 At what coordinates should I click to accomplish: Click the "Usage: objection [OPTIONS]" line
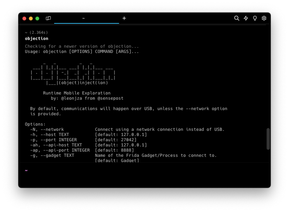point(82,52)
